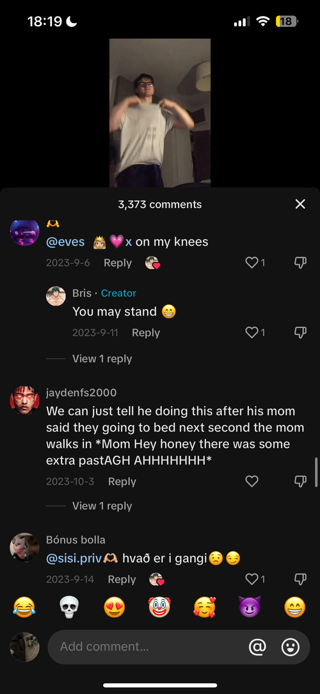Reply to Bris the Creator's comment
The height and width of the screenshot is (694, 320).
pyautogui.click(x=146, y=333)
